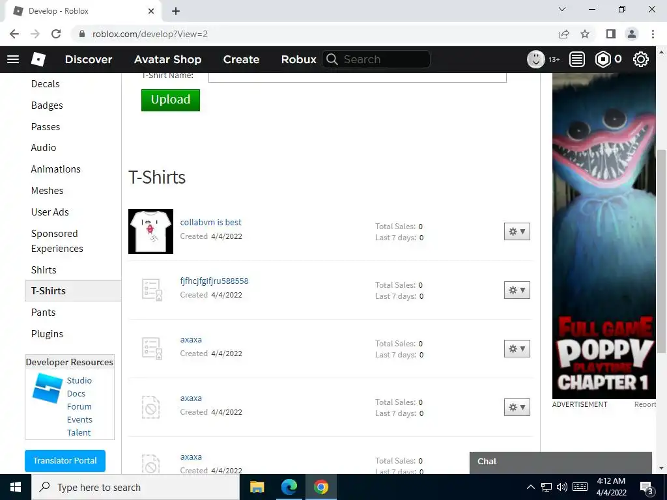Open gear dropdown for fourth-row axaxa shirt
This screenshot has height=500, width=667.
coord(517,408)
